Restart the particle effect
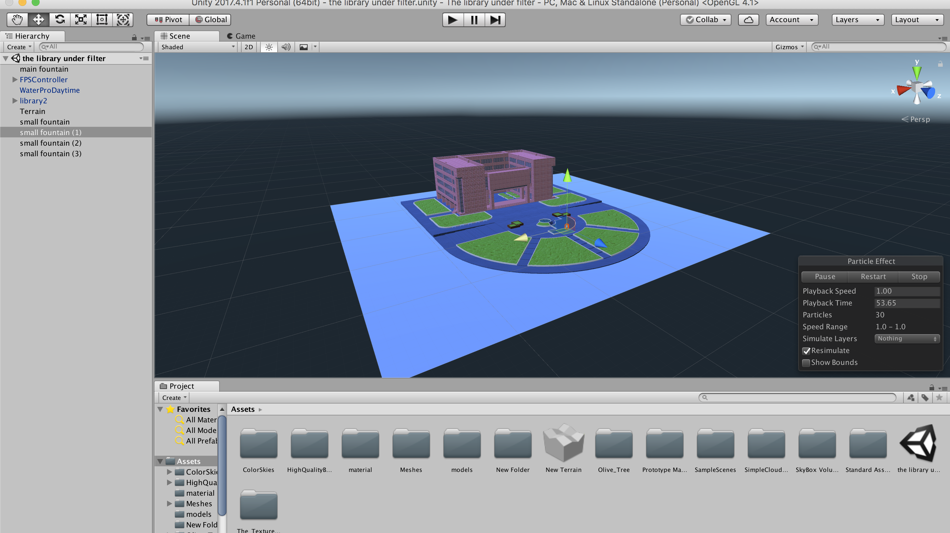Viewport: 950px width, 533px height. (873, 277)
